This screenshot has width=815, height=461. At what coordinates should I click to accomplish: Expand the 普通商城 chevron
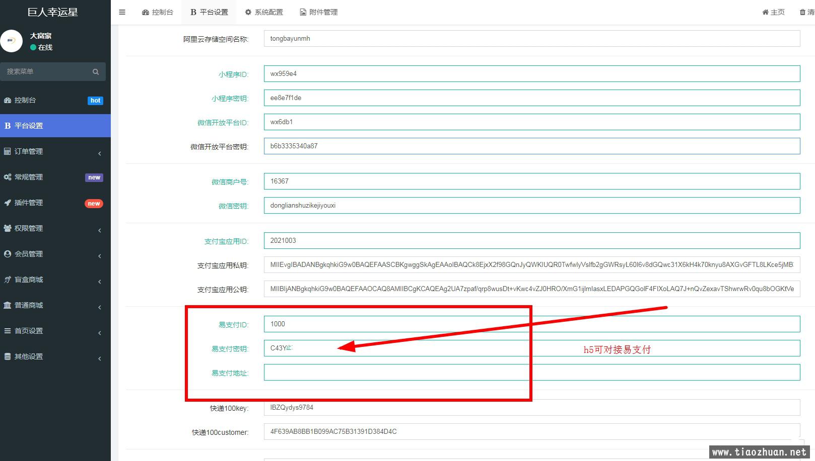[100, 307]
